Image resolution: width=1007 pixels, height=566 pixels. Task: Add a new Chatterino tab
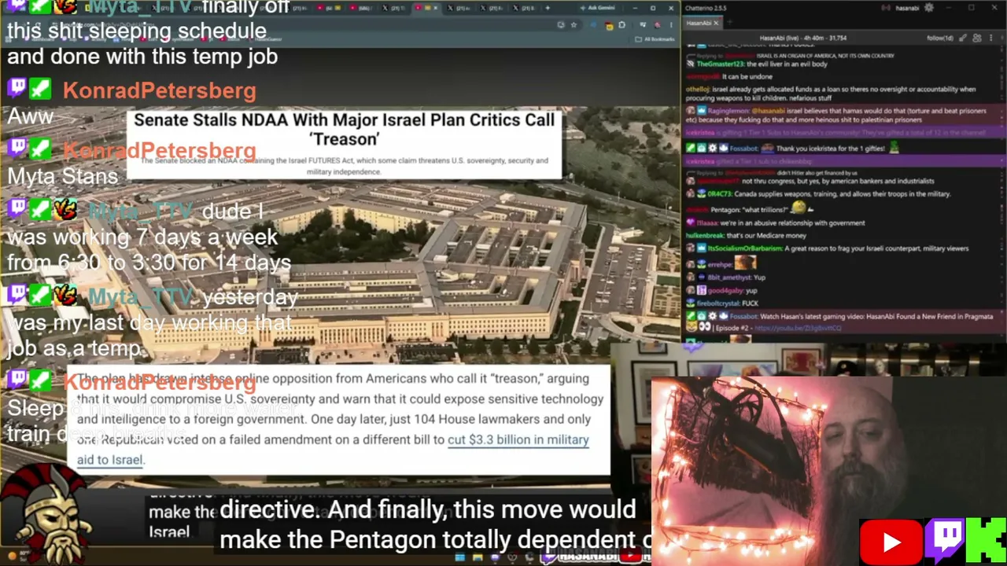pyautogui.click(x=729, y=24)
